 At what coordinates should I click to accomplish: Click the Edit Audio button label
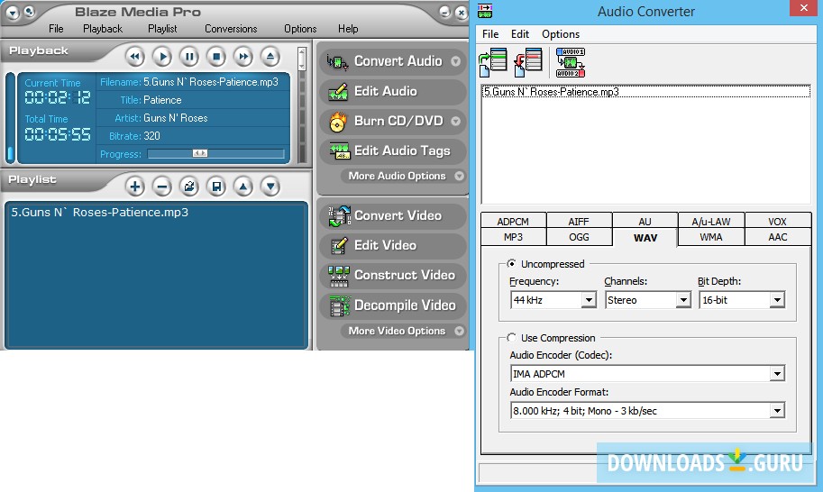click(x=386, y=91)
